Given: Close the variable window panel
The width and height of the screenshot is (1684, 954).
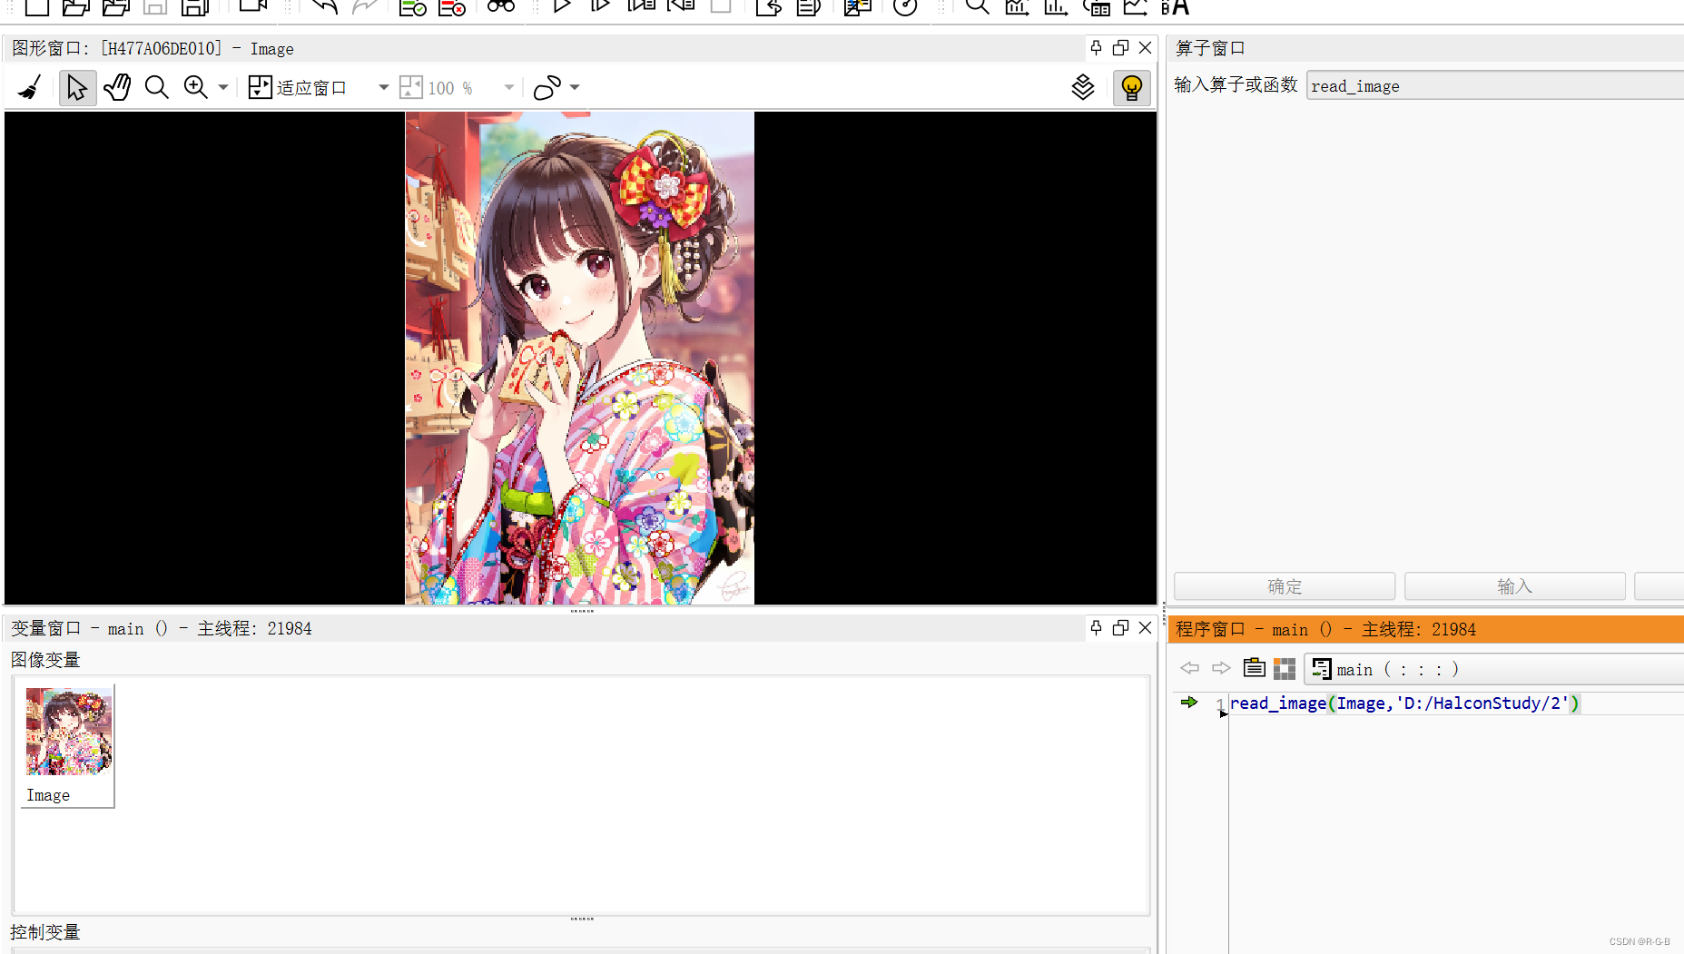Looking at the screenshot, I should 1146,628.
